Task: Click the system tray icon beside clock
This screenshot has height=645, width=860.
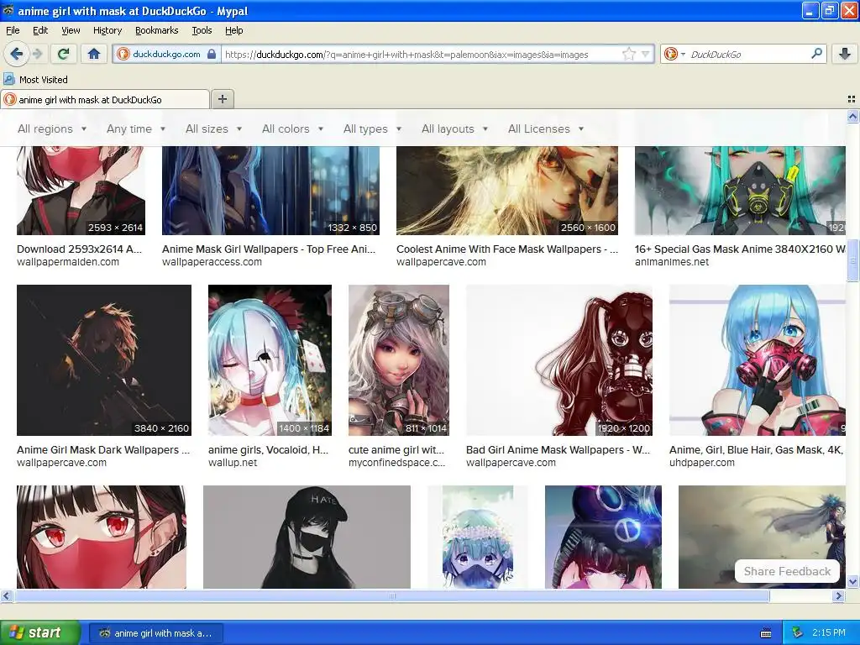Action: click(798, 633)
